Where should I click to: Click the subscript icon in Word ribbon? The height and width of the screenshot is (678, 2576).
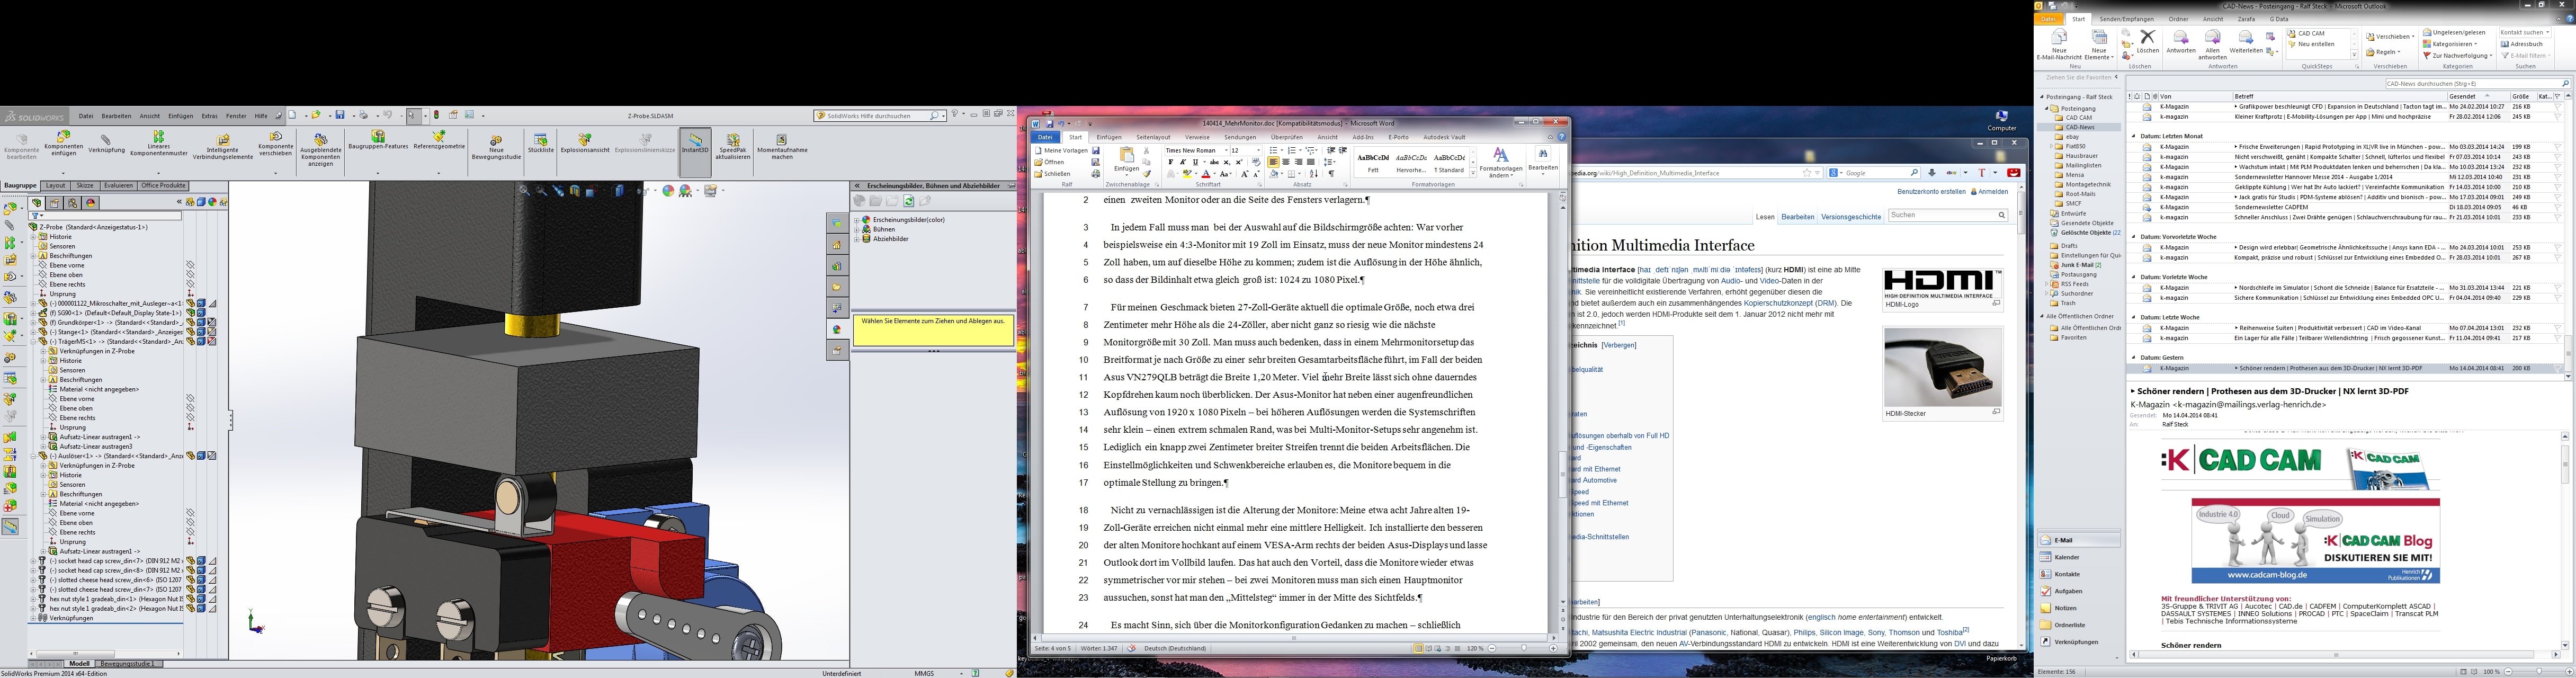1227,162
